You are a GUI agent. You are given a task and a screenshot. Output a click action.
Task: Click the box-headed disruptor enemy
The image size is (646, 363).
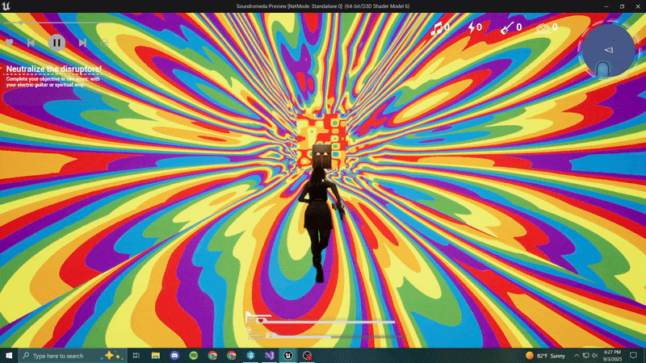(x=321, y=156)
